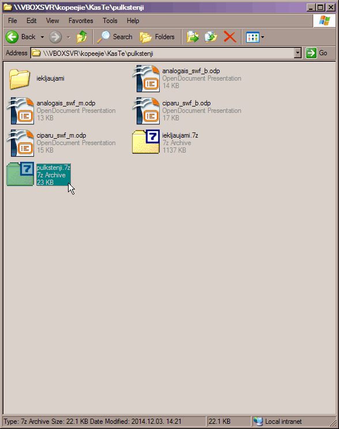339x429 pixels.
Task: Select the analogais_swf_b.odp presentation icon
Action: click(146, 78)
